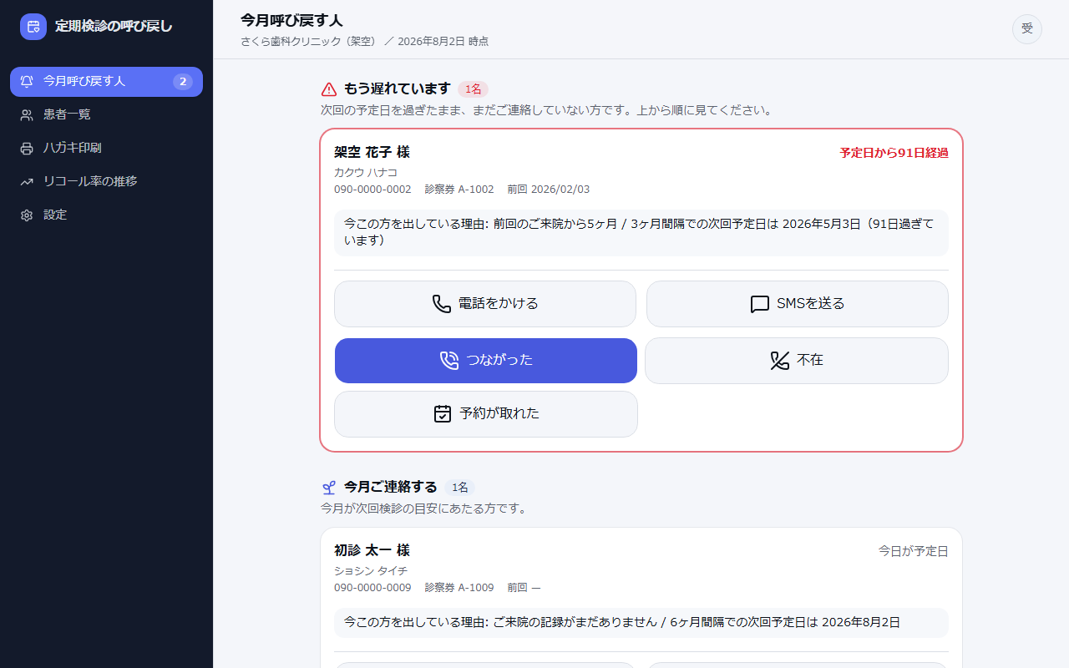This screenshot has height=668, width=1069.
Task: Go to ハガキ印刷 in the sidebar
Action: pos(106,149)
